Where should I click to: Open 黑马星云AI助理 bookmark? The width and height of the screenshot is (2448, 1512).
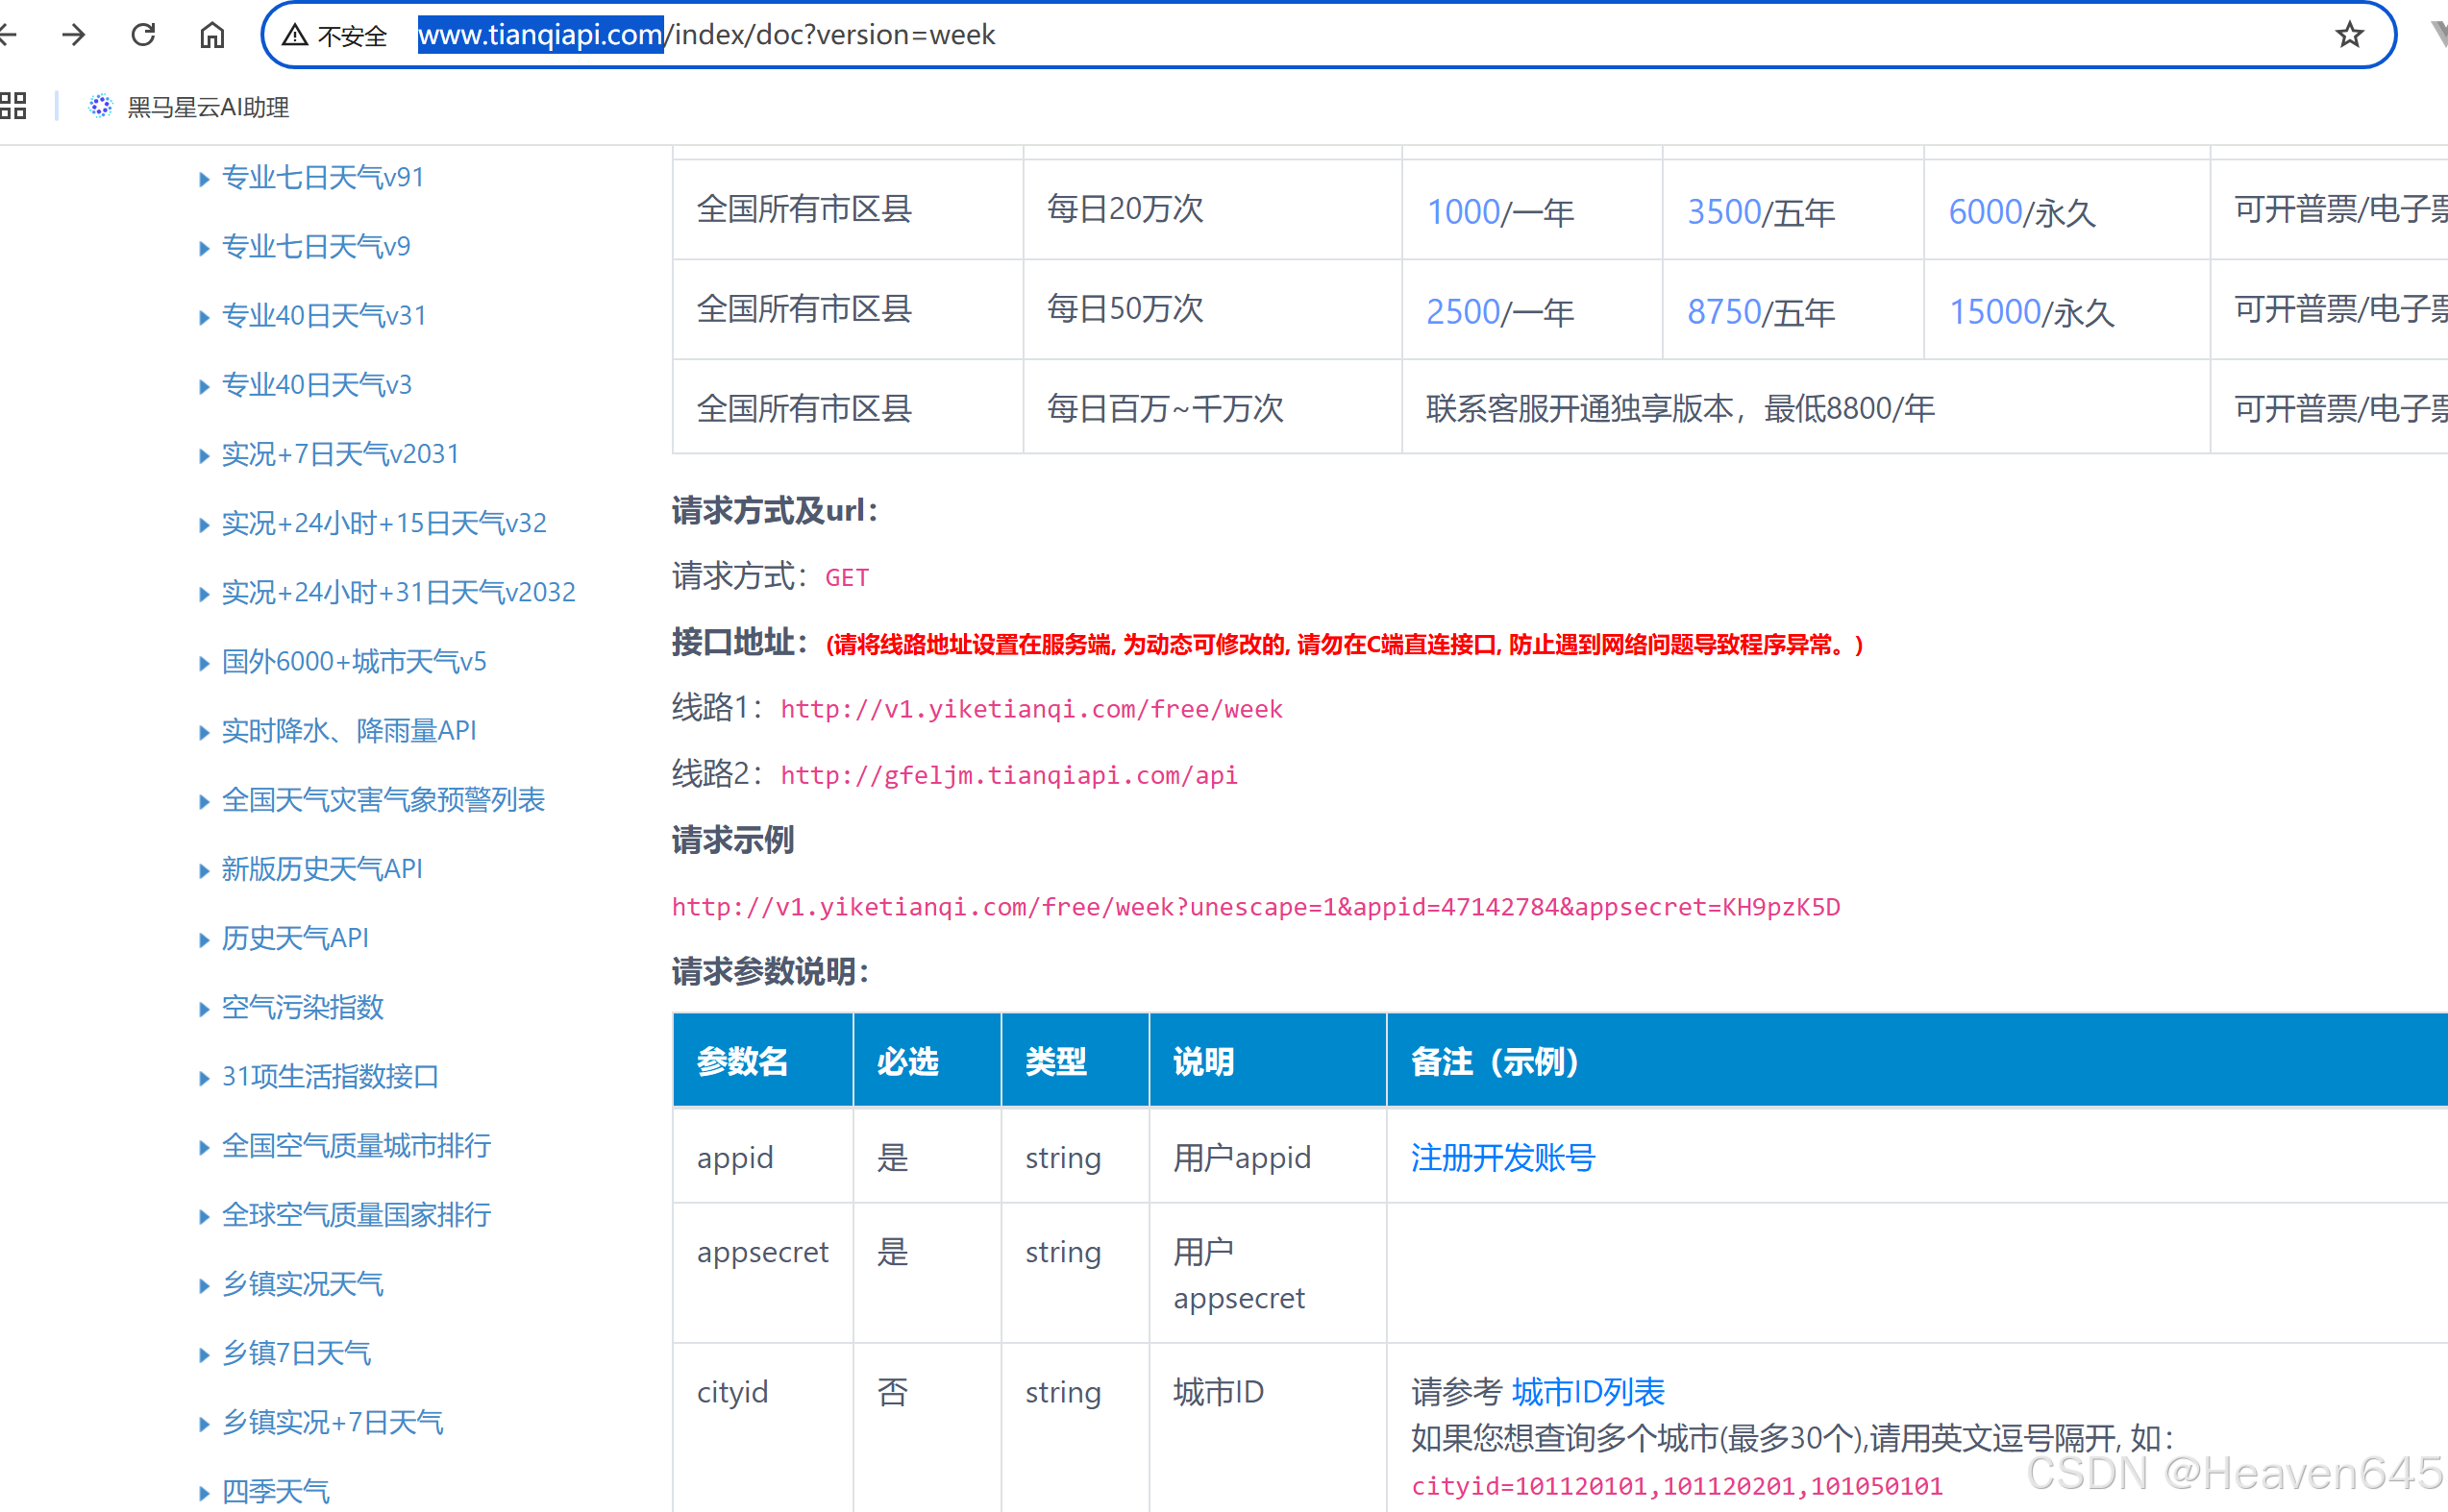[x=207, y=107]
